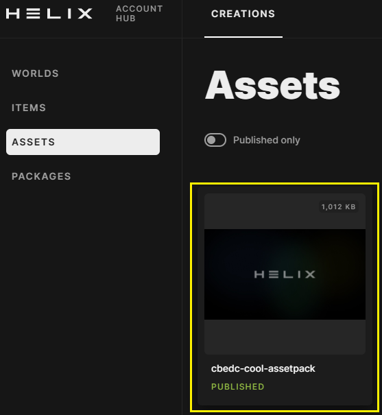Click the white underline beneath CREATIONS
This screenshot has width=382, height=415.
[243, 37]
